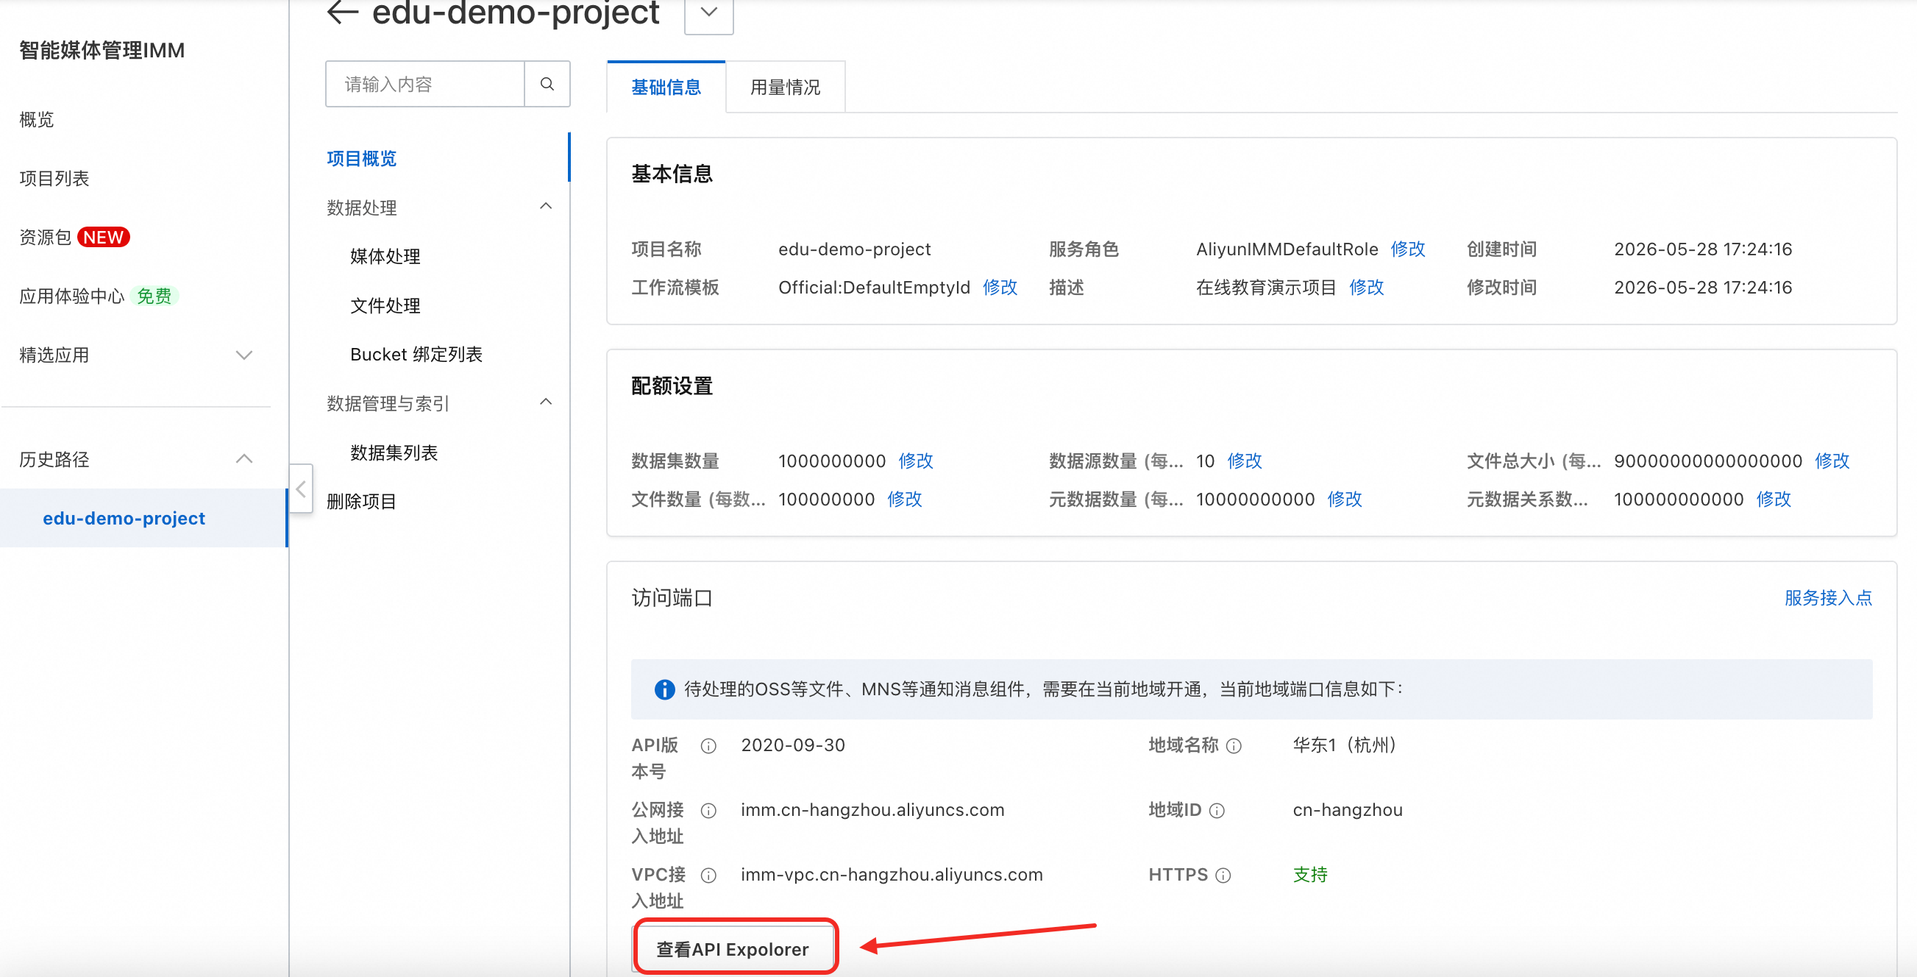Click the imm.cn-hangzhou.aliyuncs.com endpoint text
Viewport: 1917px width, 977px height.
tap(872, 809)
